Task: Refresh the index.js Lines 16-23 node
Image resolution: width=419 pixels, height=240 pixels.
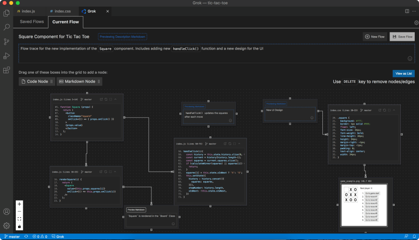Action: (x=106, y=172)
